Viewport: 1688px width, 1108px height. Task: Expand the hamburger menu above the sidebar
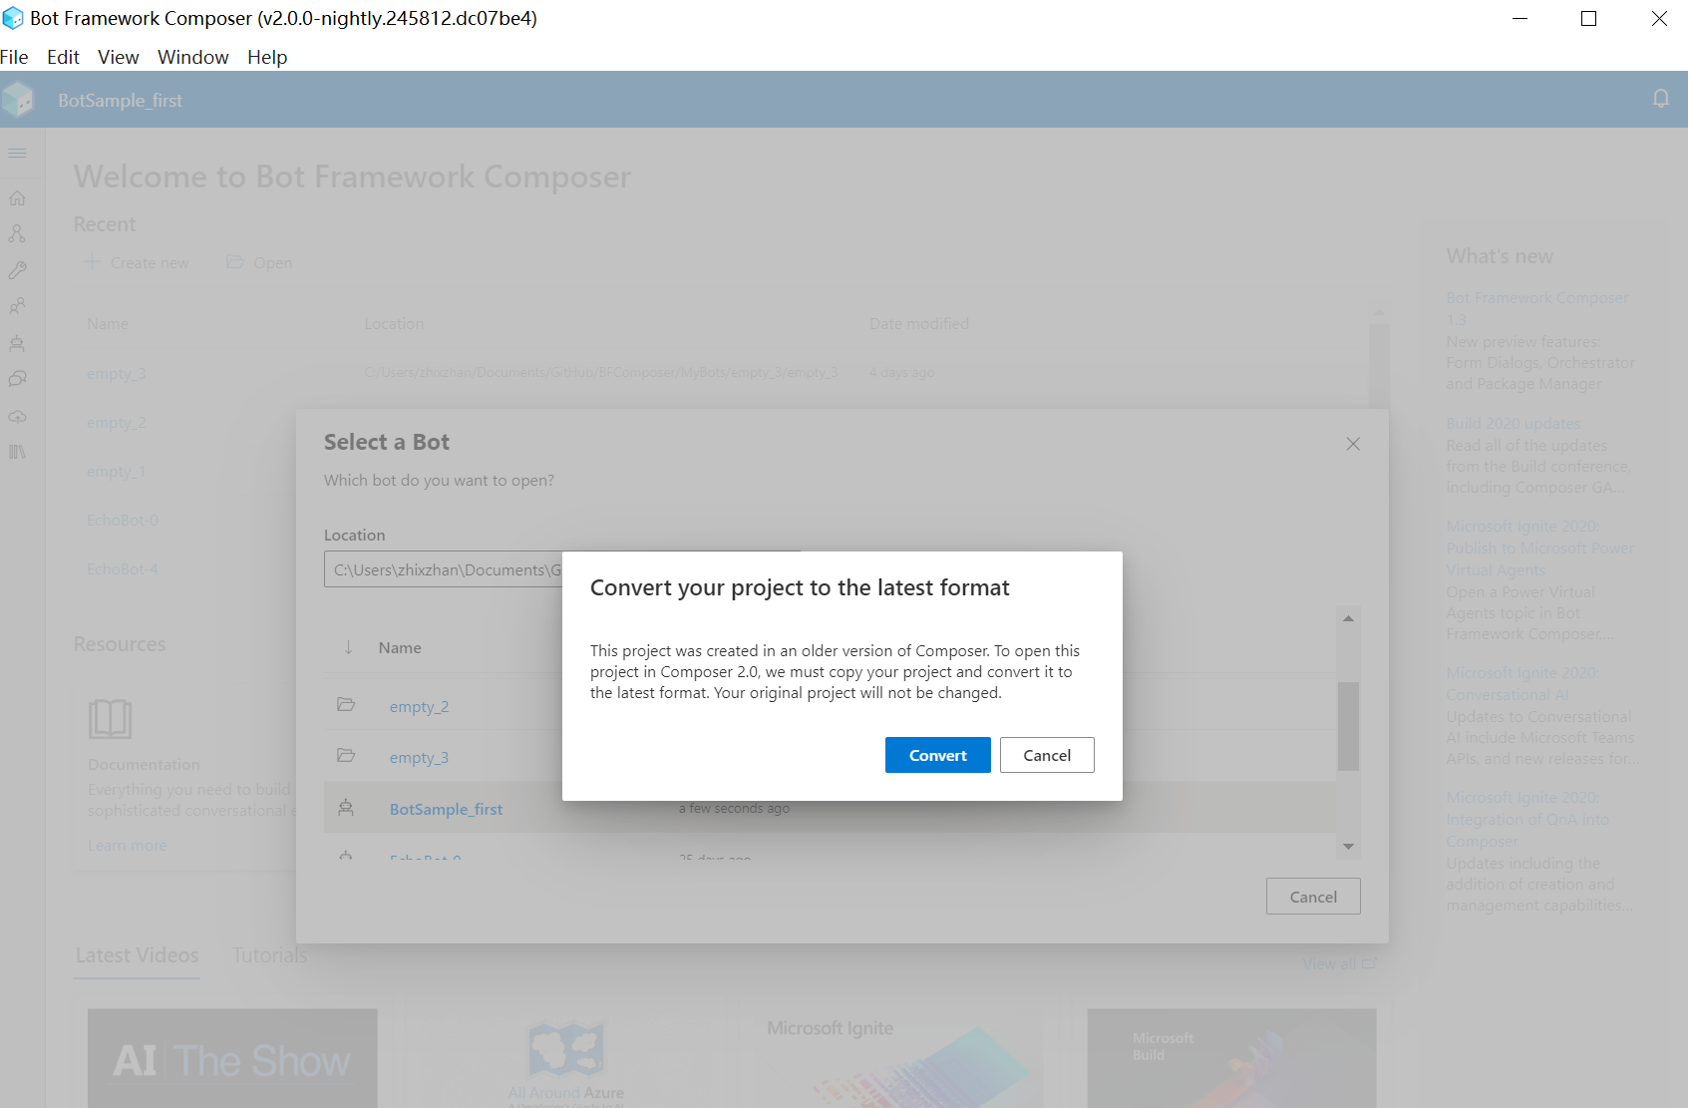coord(16,154)
